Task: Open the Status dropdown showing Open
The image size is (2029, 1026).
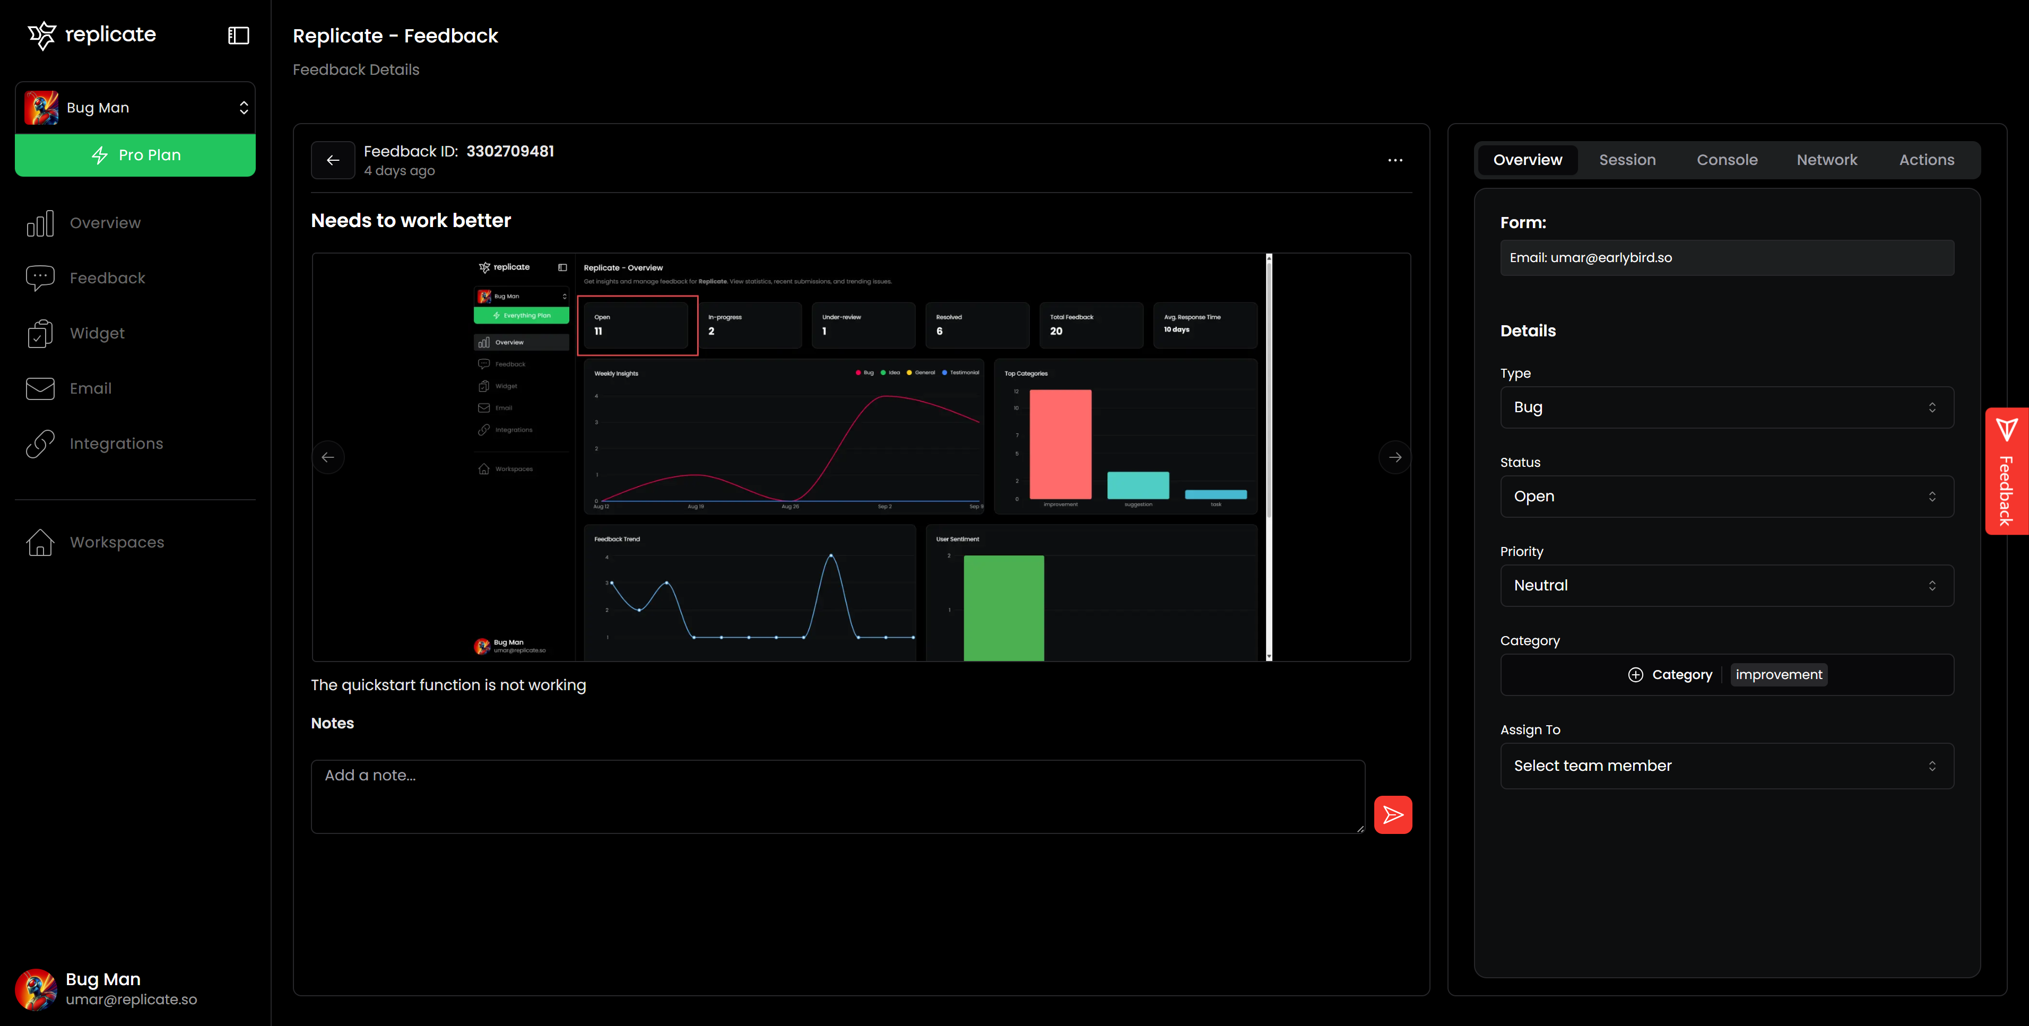Action: [1727, 496]
